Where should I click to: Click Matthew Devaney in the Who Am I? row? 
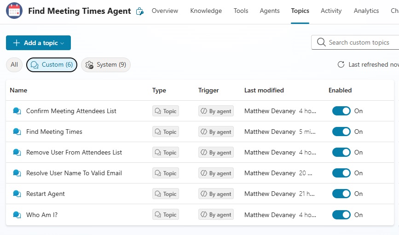coord(270,215)
